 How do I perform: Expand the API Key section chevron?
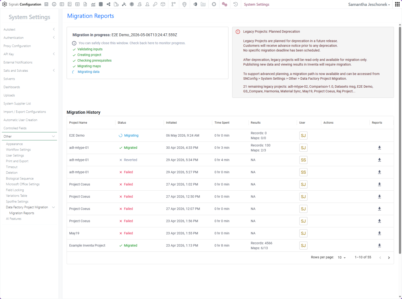(54, 54)
